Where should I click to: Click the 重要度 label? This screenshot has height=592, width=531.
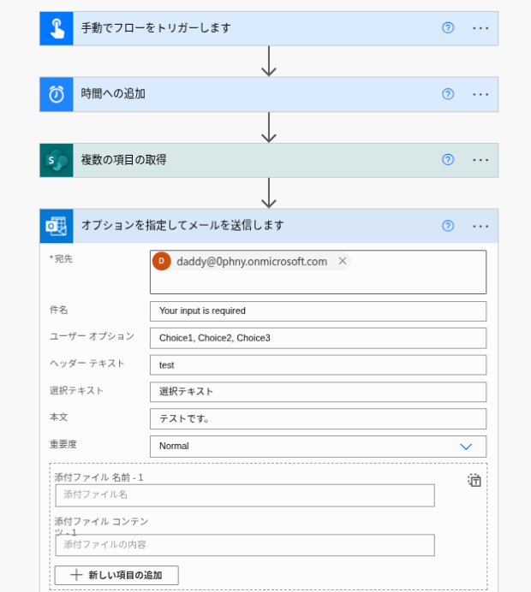click(63, 444)
